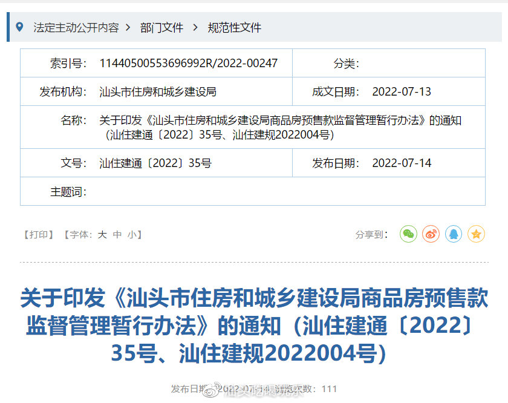508x403 pixels.
Task: Click the 分类 label
Action: point(347,63)
